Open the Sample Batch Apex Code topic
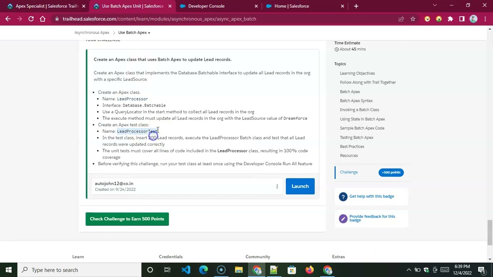 pos(362,128)
